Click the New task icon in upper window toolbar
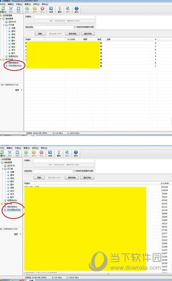172x281 pixels. click(x=3, y=9)
